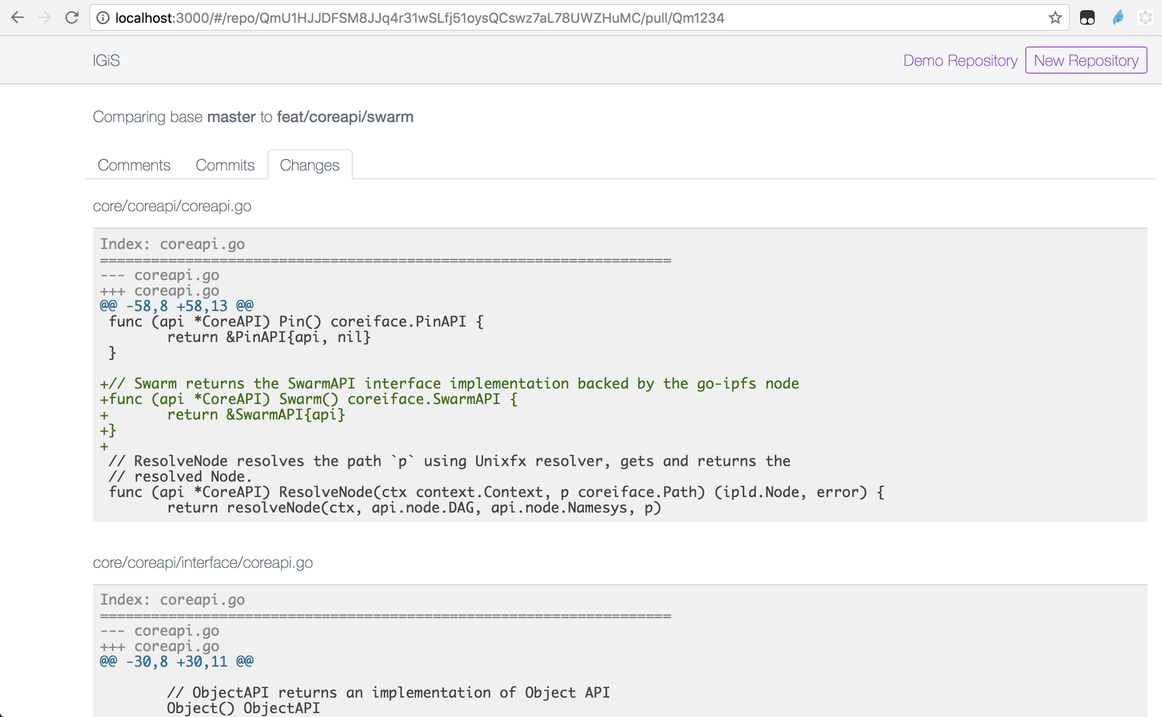Reload the current page

tap(72, 18)
